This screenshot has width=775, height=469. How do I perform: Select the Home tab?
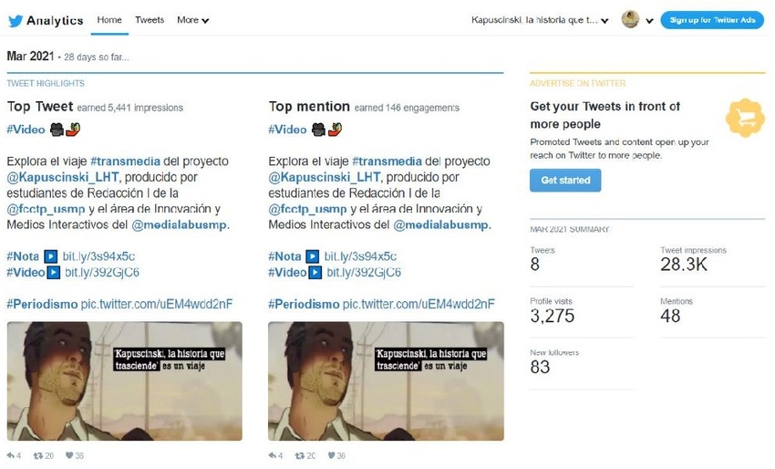pos(109,20)
